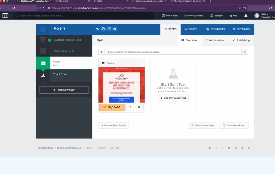Open a new browser tab

[x=210, y=1]
